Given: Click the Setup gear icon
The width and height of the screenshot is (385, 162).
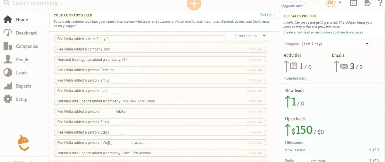Looking at the screenshot, I should (x=8, y=99).
